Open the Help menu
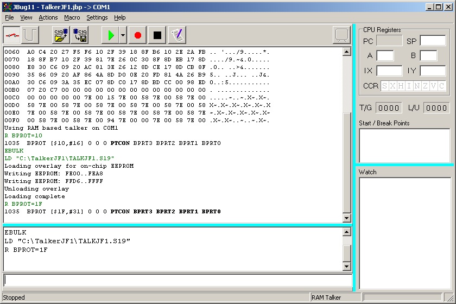This screenshot has width=456, height=304. tap(120, 17)
